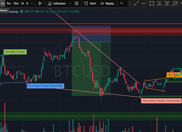
Task: Create a new Alert
Action: pyautogui.click(x=90, y=3)
